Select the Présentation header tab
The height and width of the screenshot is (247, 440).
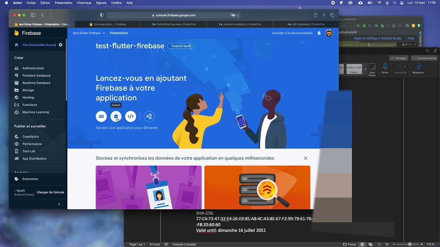119,33
